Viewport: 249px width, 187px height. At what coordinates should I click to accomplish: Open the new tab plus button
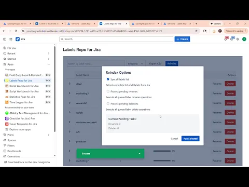[196, 23]
